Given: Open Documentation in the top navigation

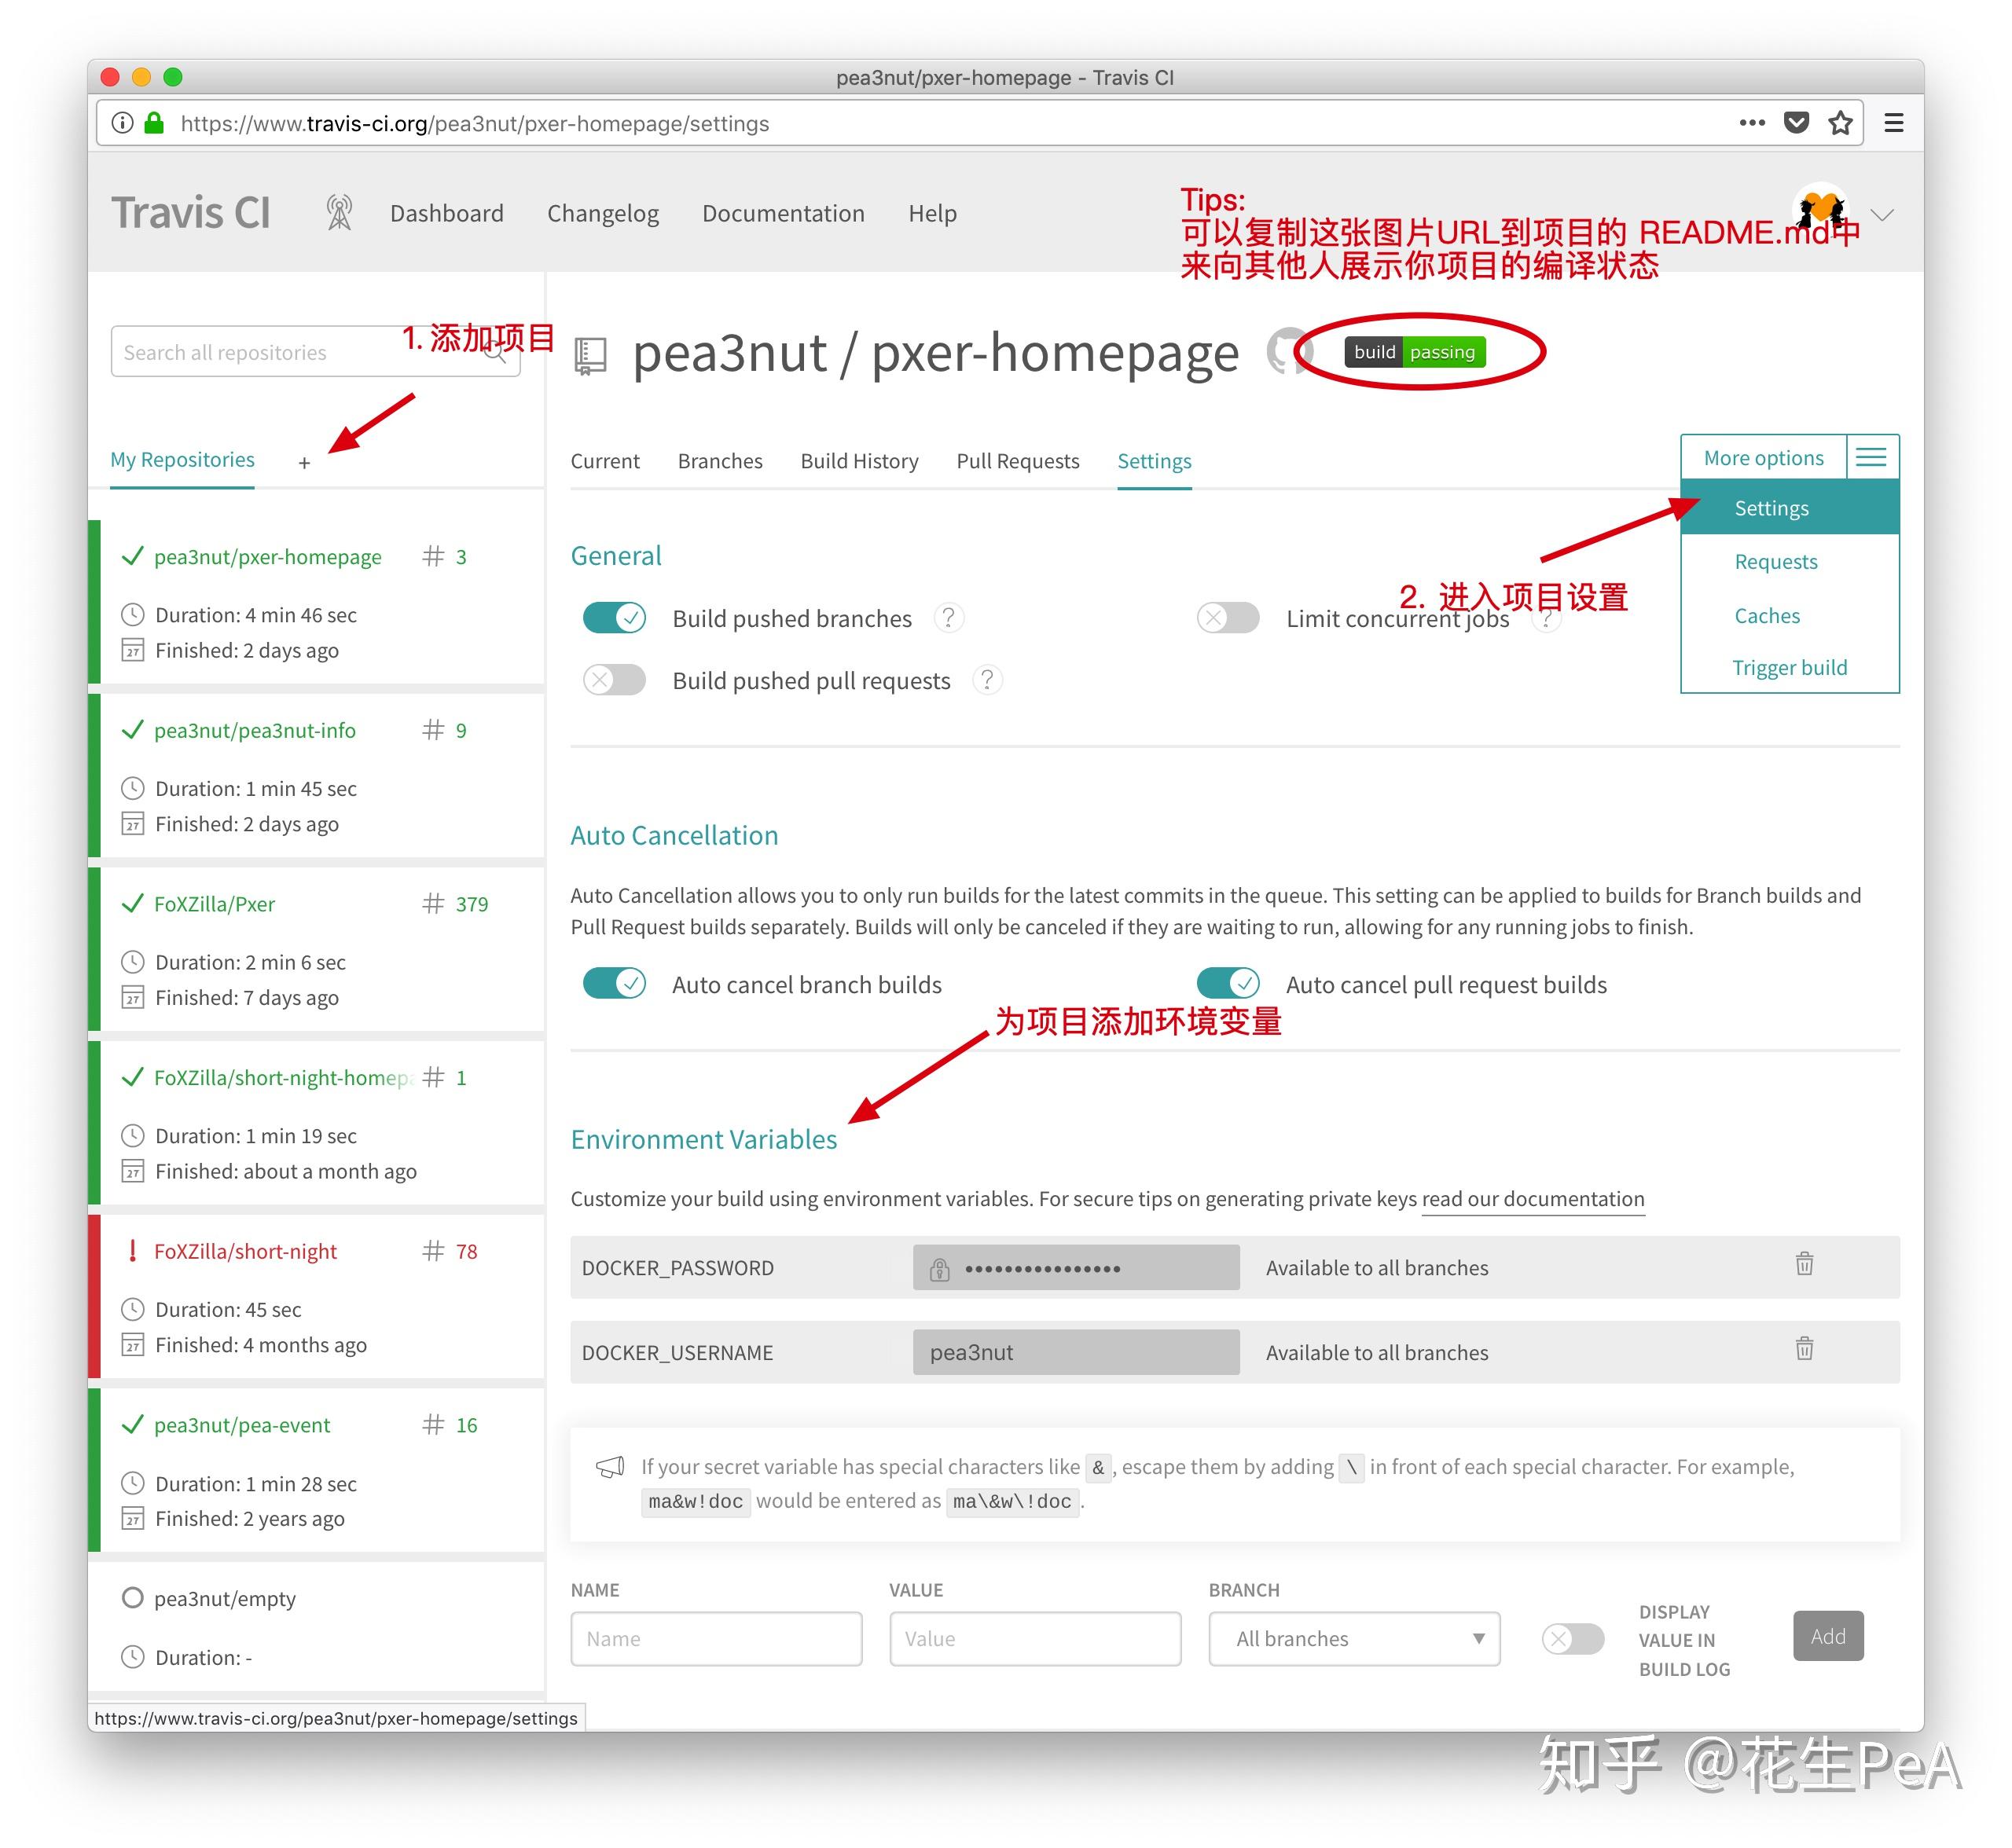Looking at the screenshot, I should [x=782, y=213].
